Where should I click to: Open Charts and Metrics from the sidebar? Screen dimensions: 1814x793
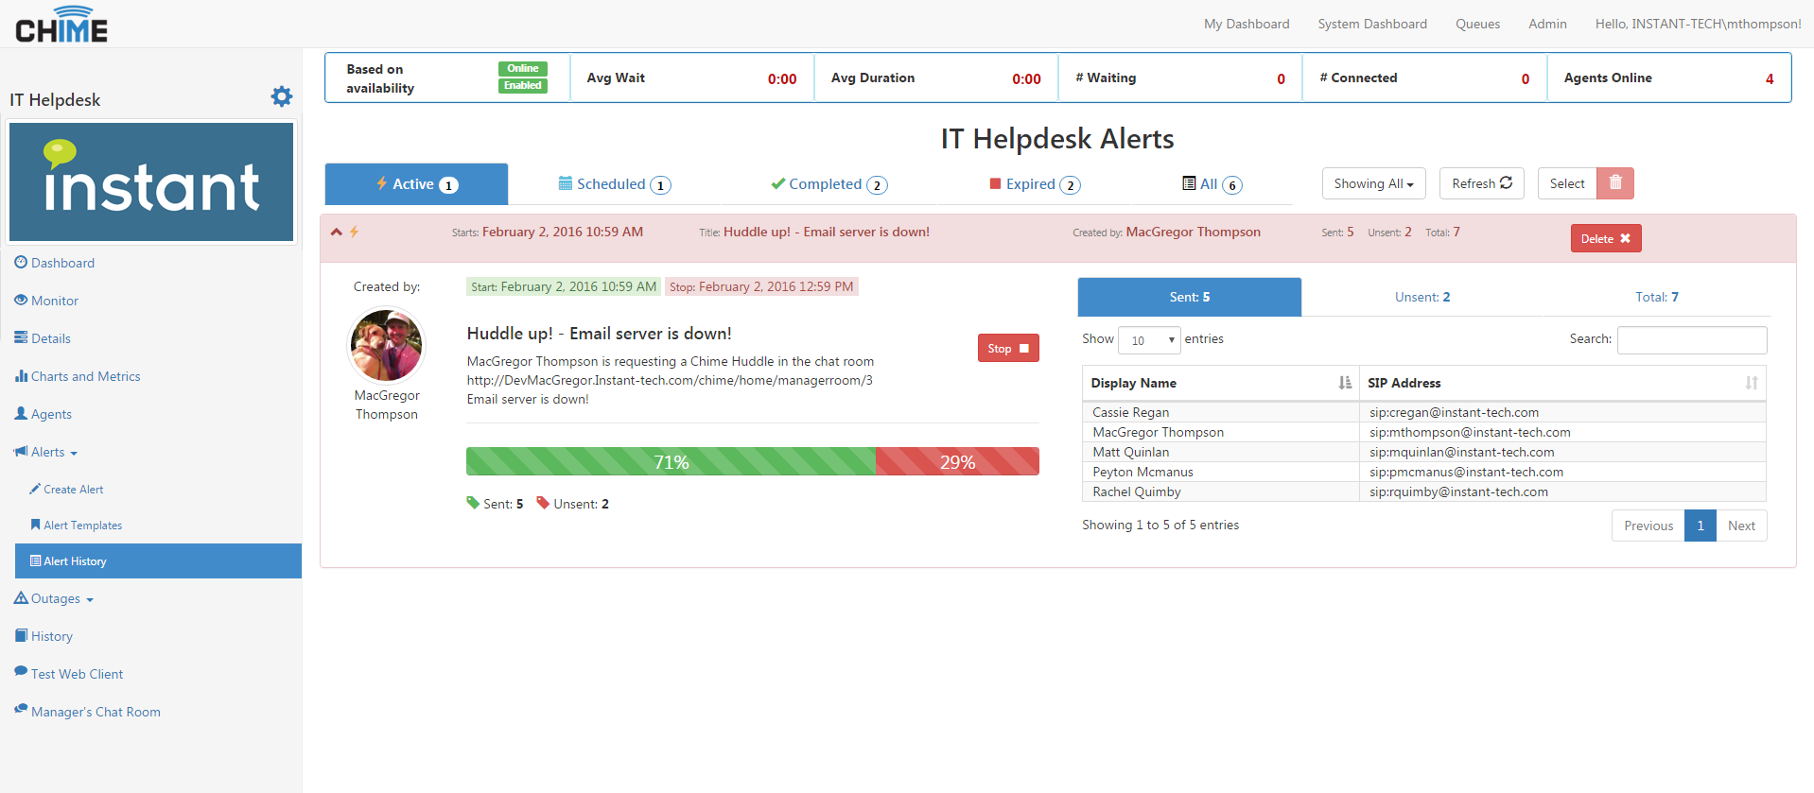point(85,376)
